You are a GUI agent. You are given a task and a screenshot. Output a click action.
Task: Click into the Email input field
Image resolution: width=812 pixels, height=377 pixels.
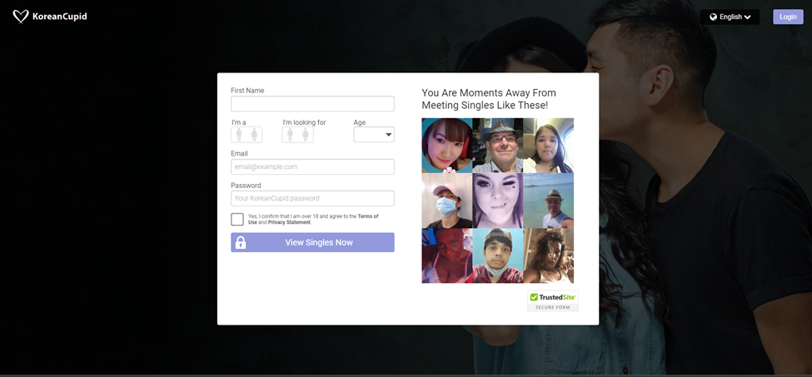click(312, 167)
